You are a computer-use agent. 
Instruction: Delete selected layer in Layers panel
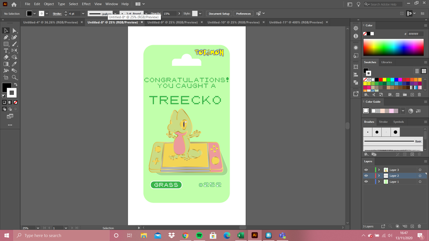pyautogui.click(x=419, y=226)
